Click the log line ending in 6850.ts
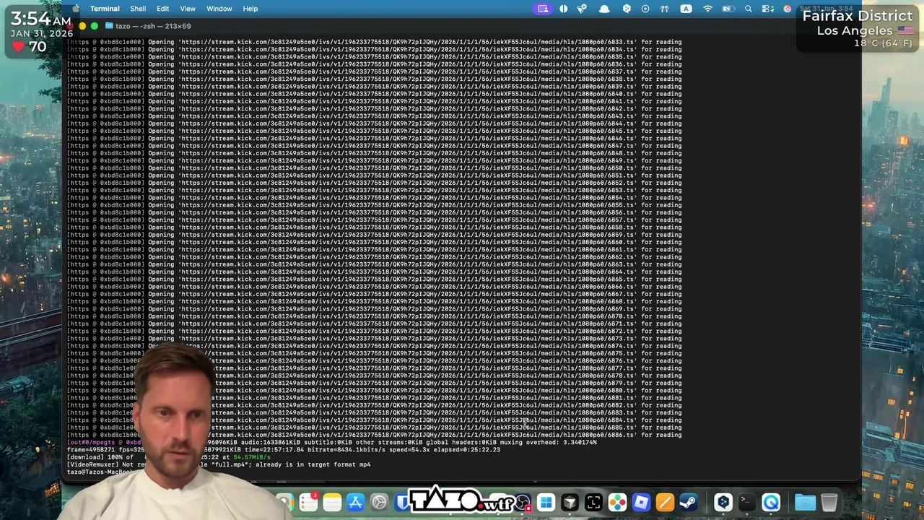The height and width of the screenshot is (520, 924). point(375,168)
